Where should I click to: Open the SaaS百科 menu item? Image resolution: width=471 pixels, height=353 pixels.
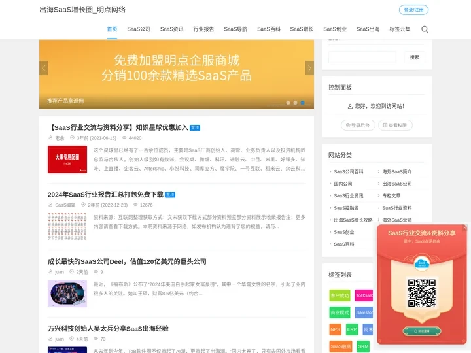pos(269,29)
